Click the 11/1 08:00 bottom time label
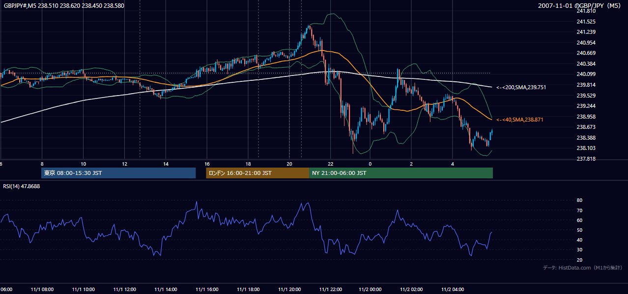The image size is (628, 294). 42,289
